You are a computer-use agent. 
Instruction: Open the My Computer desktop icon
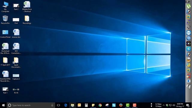pyautogui.click(x=5, y=7)
